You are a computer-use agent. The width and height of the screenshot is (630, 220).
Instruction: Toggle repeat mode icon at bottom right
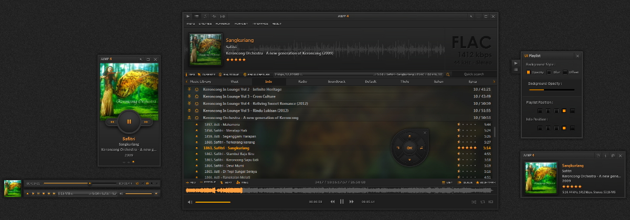482,202
